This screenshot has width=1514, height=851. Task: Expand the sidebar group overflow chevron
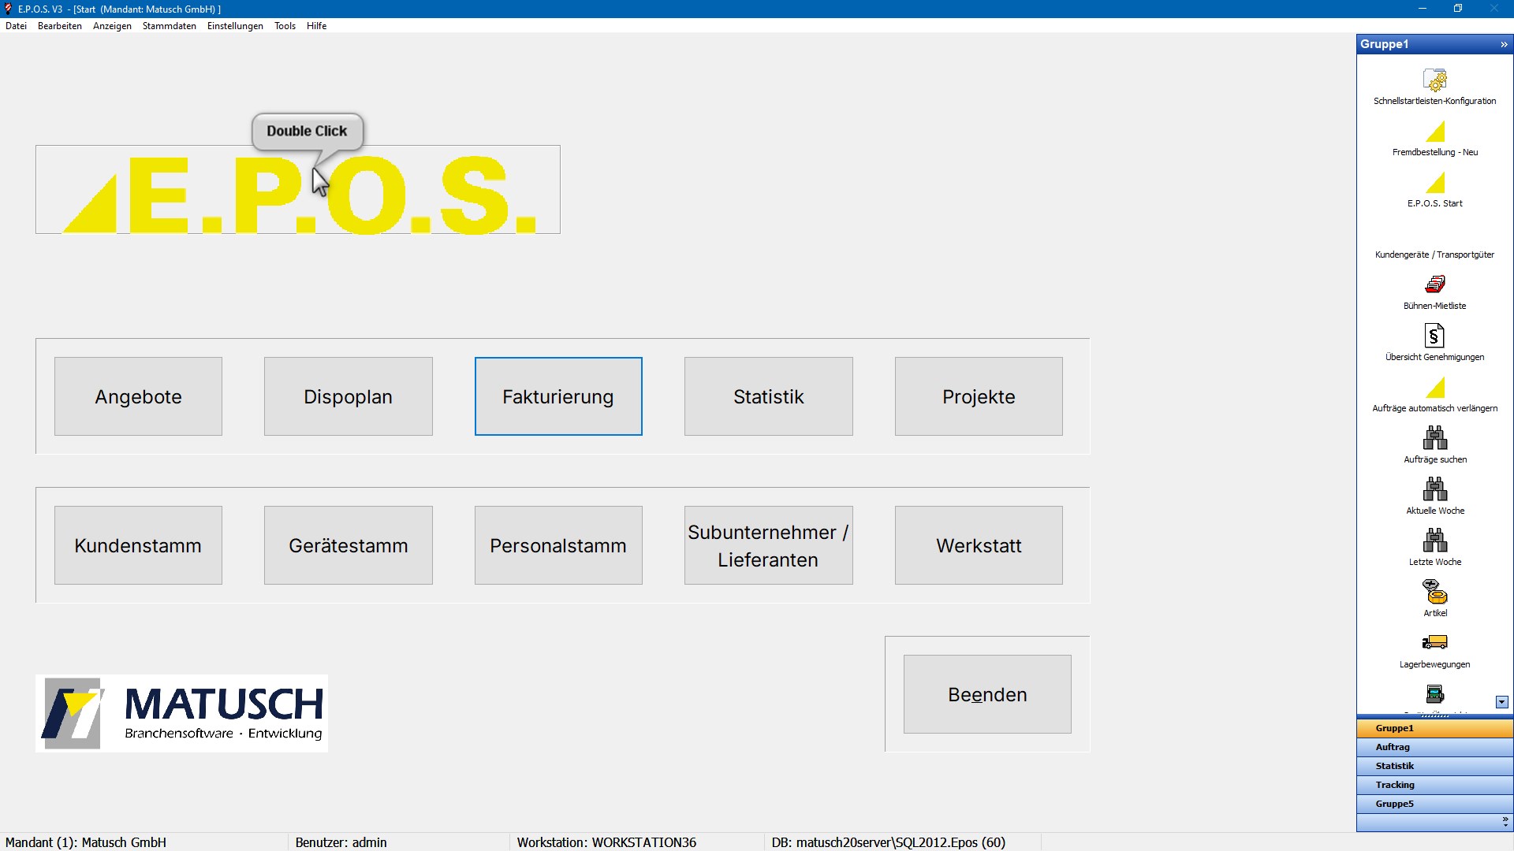coord(1505,822)
